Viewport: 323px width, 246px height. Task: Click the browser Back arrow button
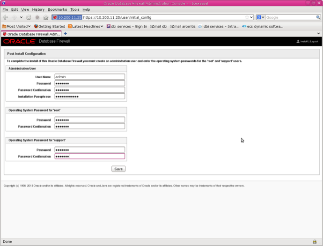(6, 17)
